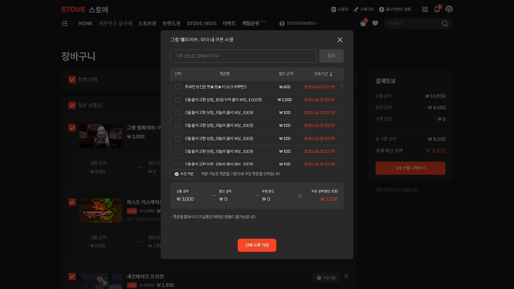The width and height of the screenshot is (514, 289).
Task: Apply coupons with 선택 쿠폰 적용
Action: click(257, 245)
